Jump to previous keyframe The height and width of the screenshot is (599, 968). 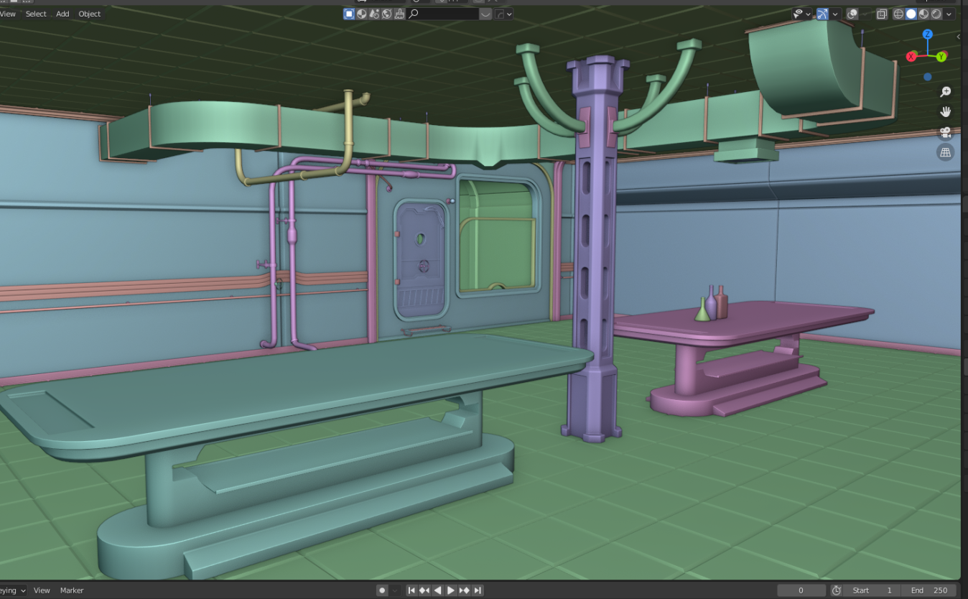pyautogui.click(x=424, y=590)
